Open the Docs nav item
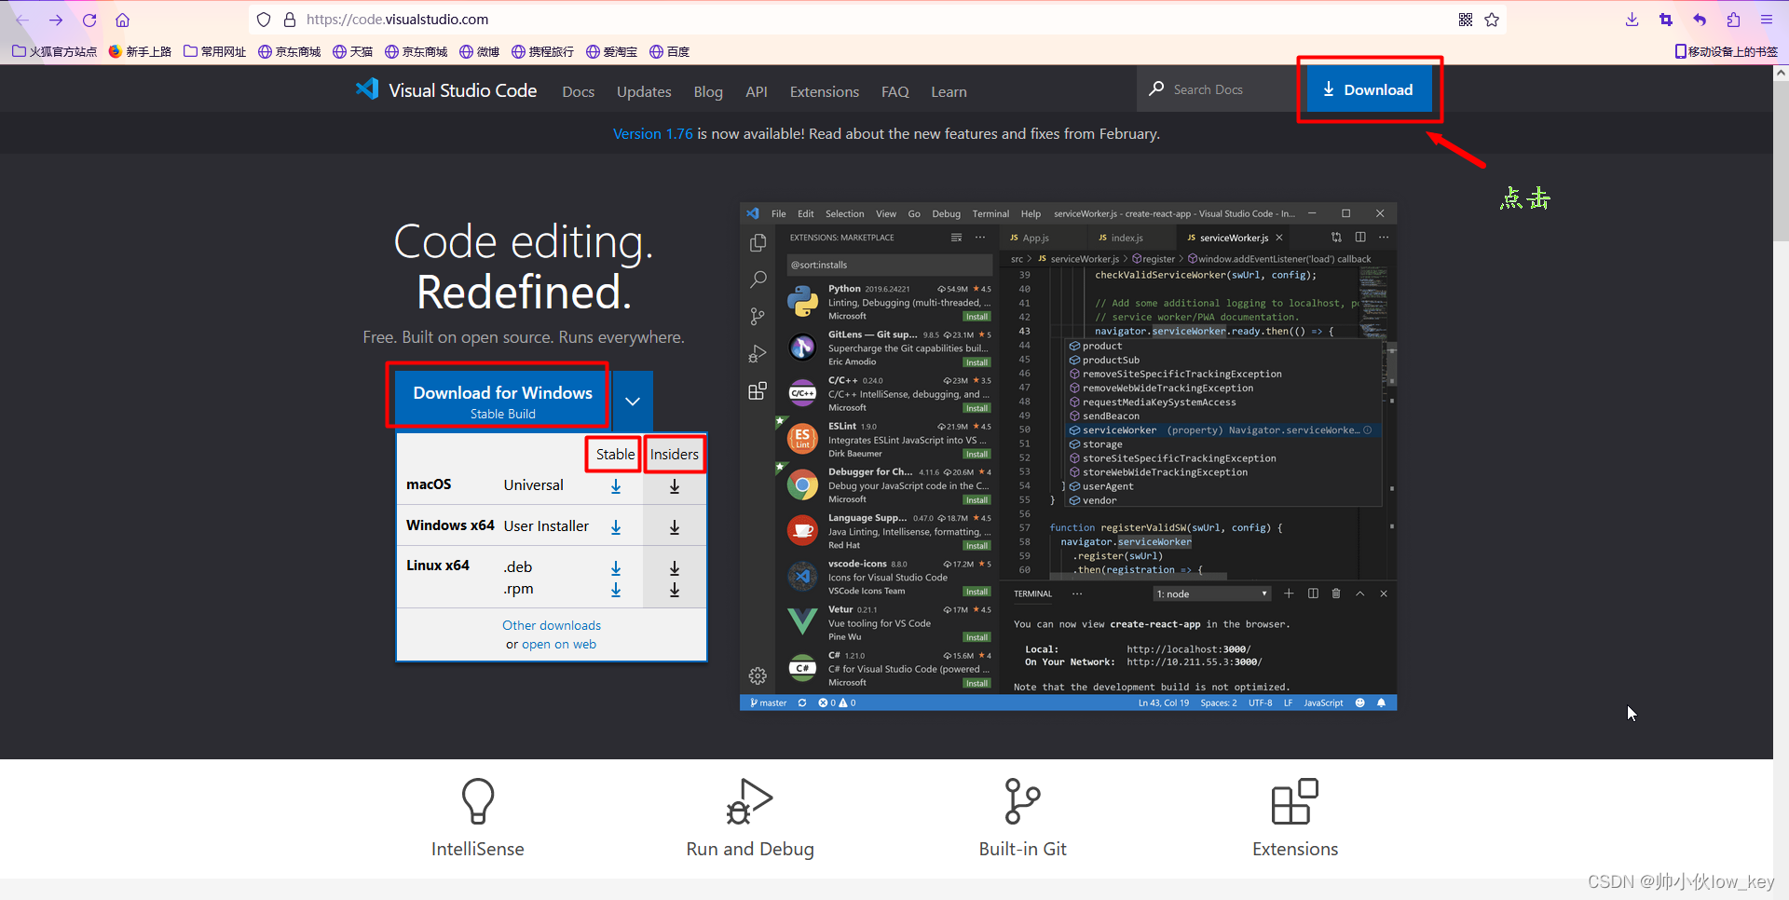The width and height of the screenshot is (1789, 900). tap(578, 91)
